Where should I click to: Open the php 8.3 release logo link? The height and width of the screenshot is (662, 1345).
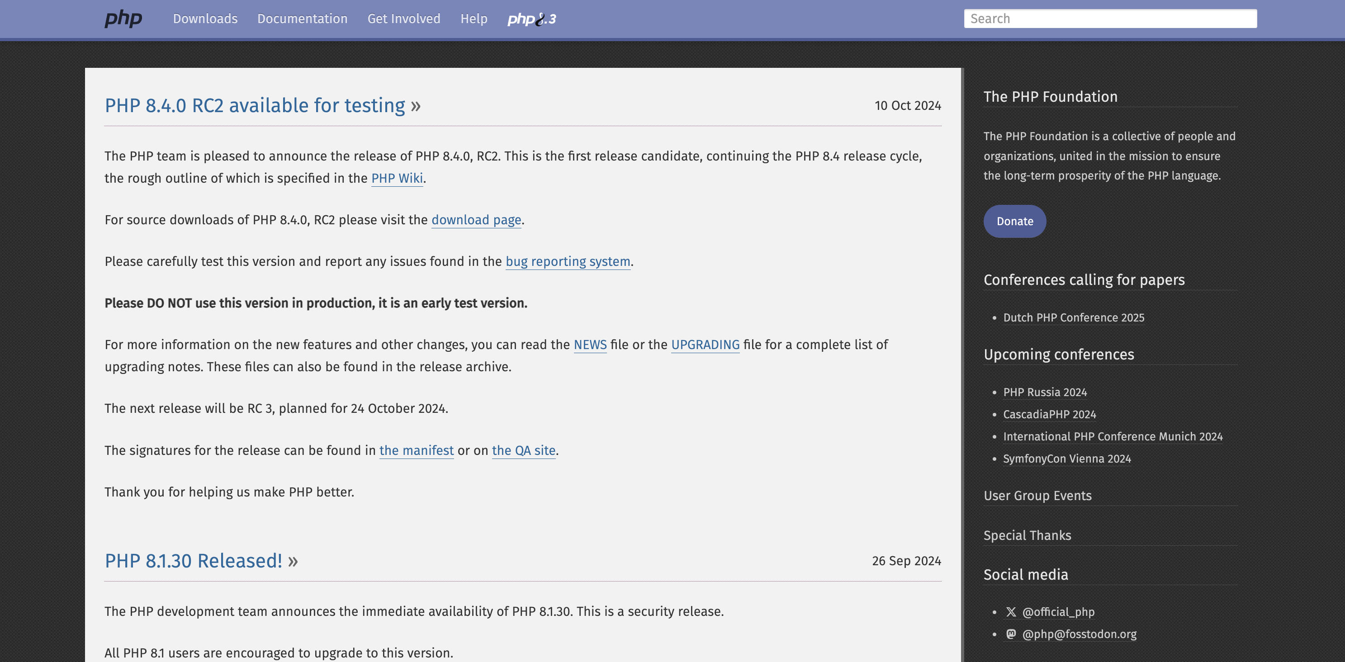pyautogui.click(x=531, y=19)
